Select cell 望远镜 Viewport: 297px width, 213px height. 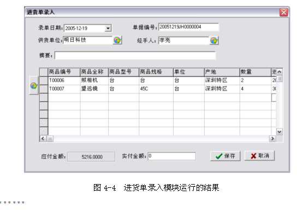click(94, 89)
